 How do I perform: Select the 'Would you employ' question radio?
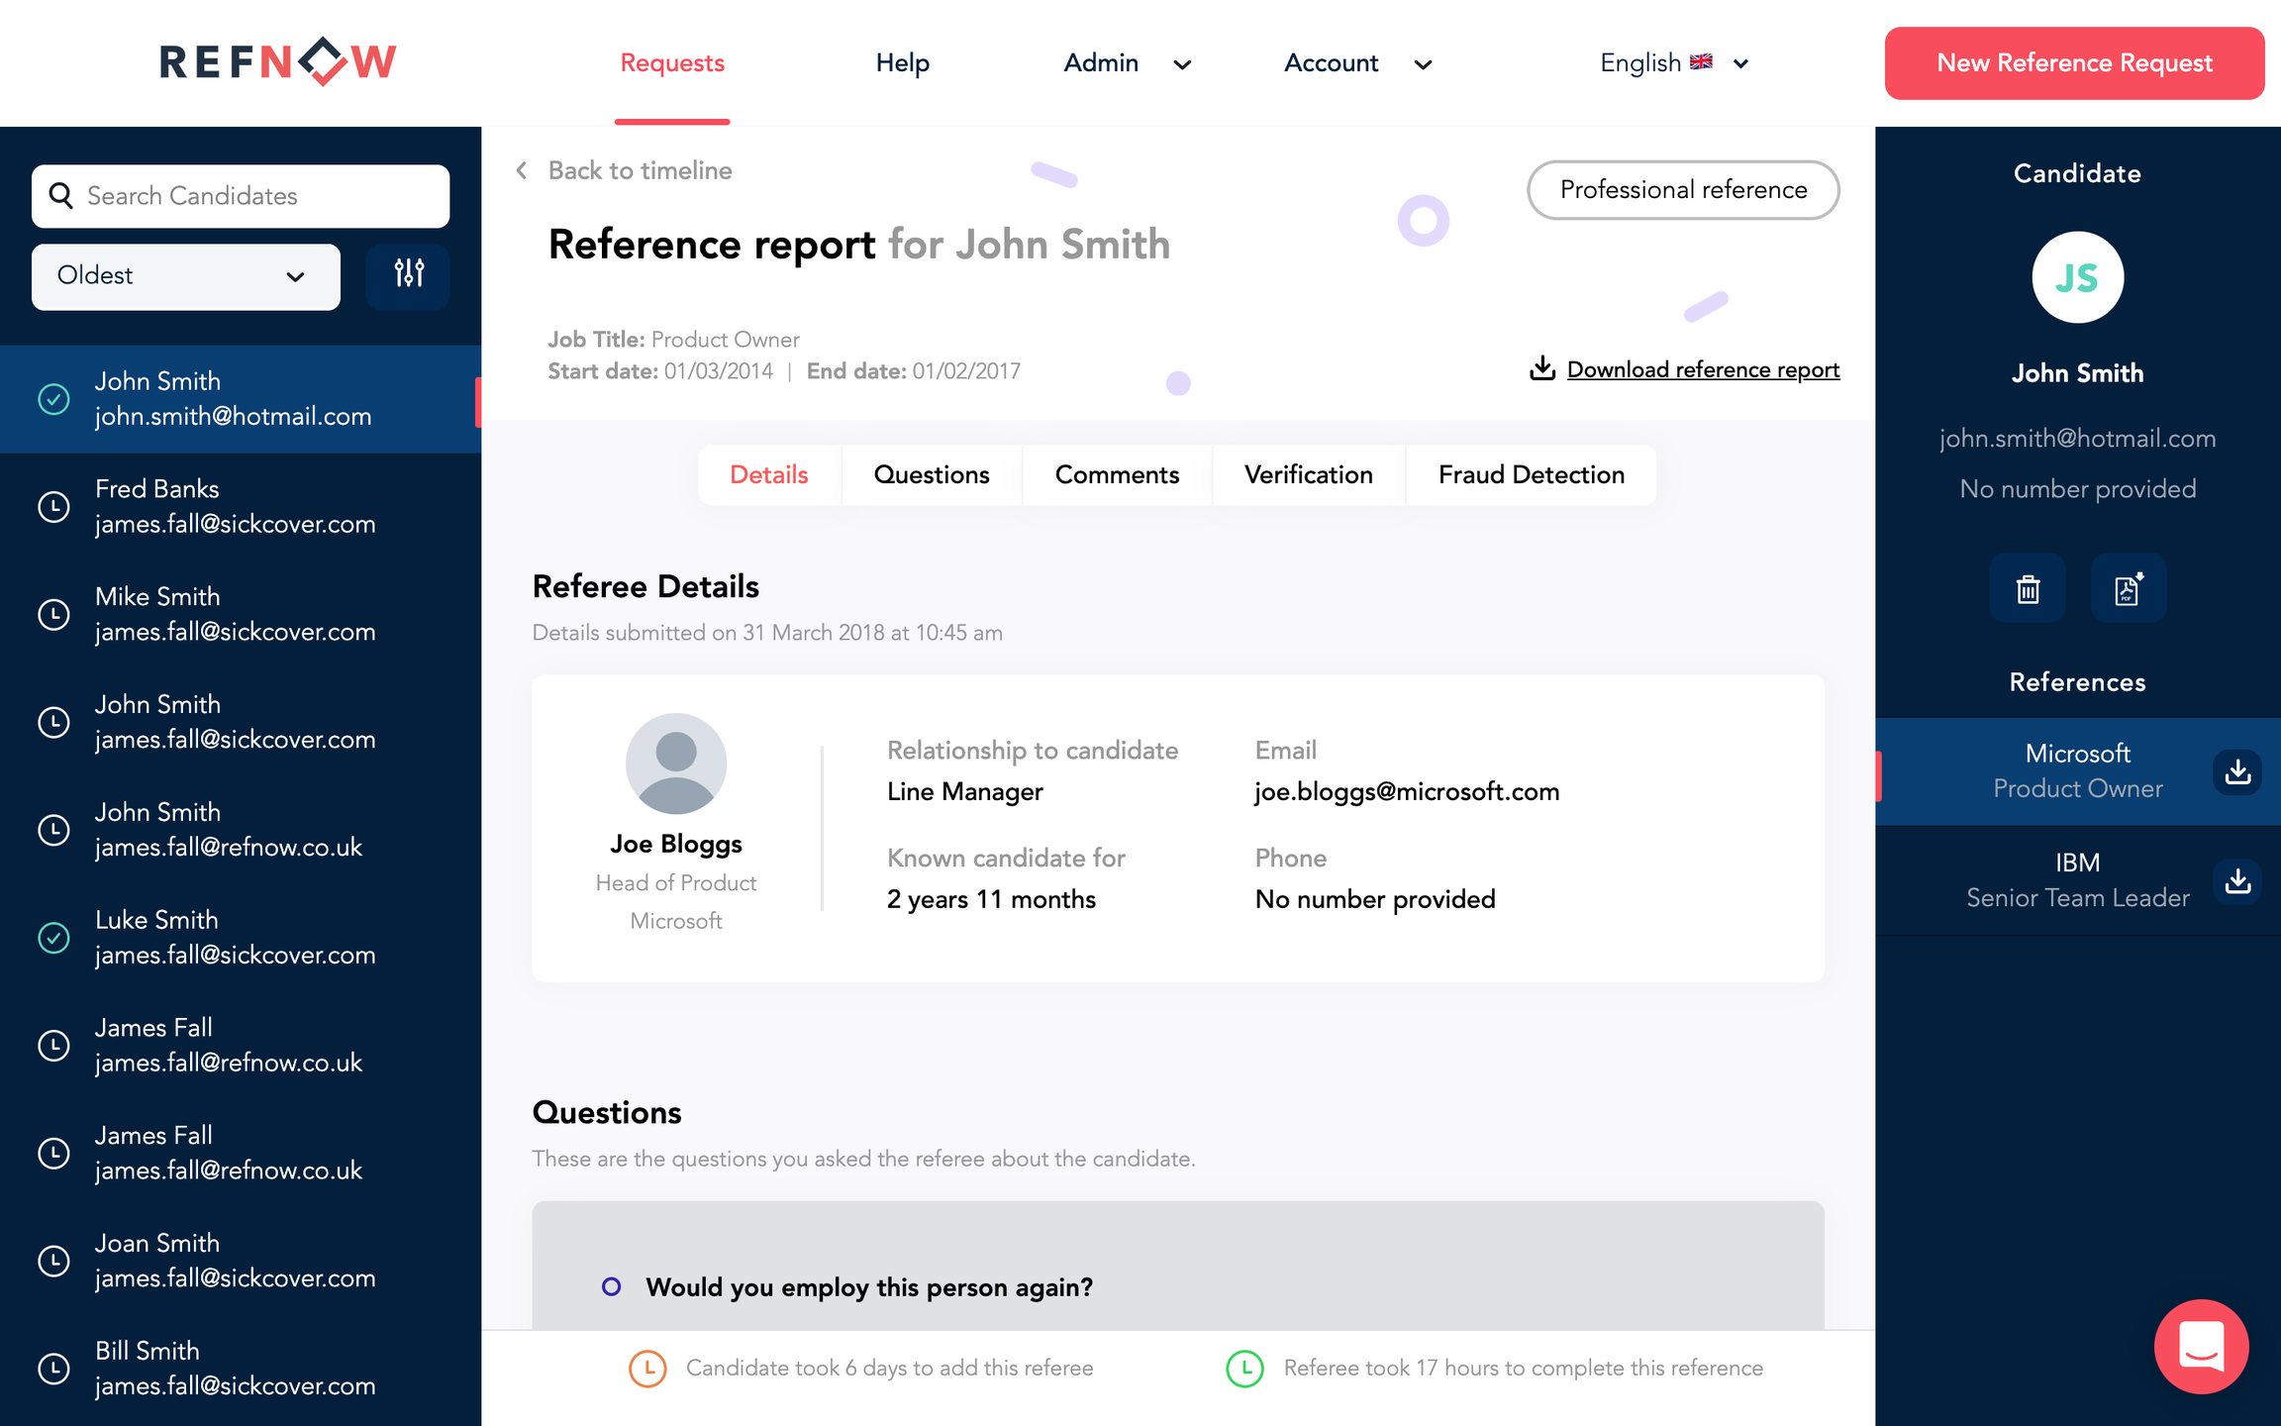612,1286
